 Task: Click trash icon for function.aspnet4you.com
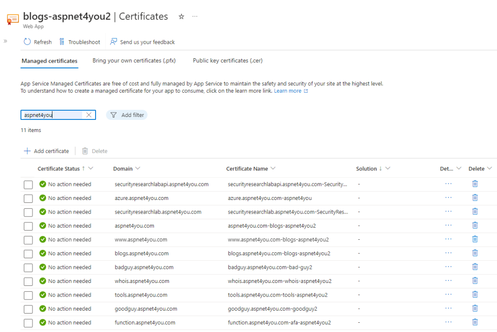(475, 322)
